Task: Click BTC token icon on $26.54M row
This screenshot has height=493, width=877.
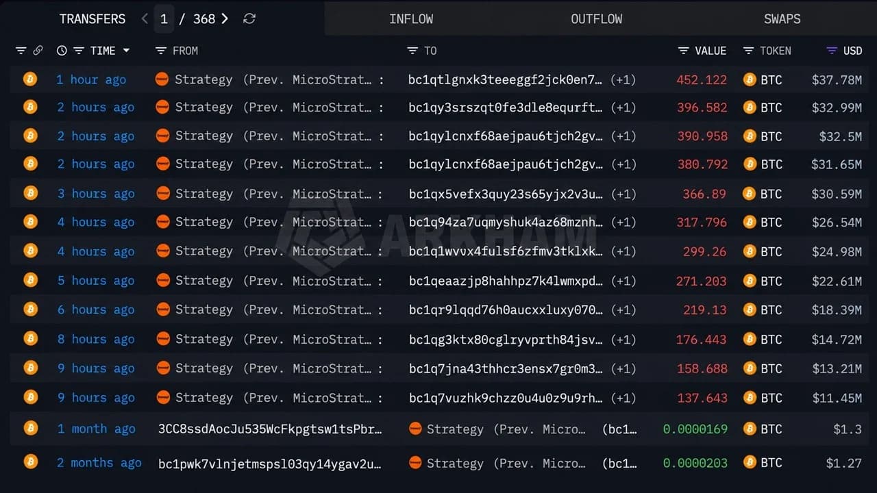Action: click(750, 223)
